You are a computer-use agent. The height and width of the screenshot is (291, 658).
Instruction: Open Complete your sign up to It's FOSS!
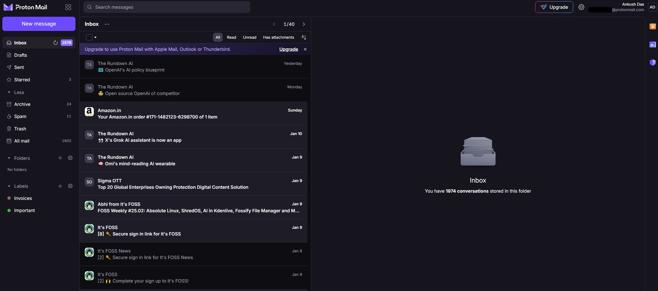(193, 278)
